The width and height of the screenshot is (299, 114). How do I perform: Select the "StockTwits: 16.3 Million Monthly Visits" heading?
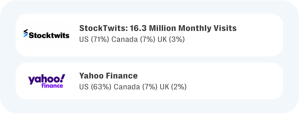pos(158,28)
